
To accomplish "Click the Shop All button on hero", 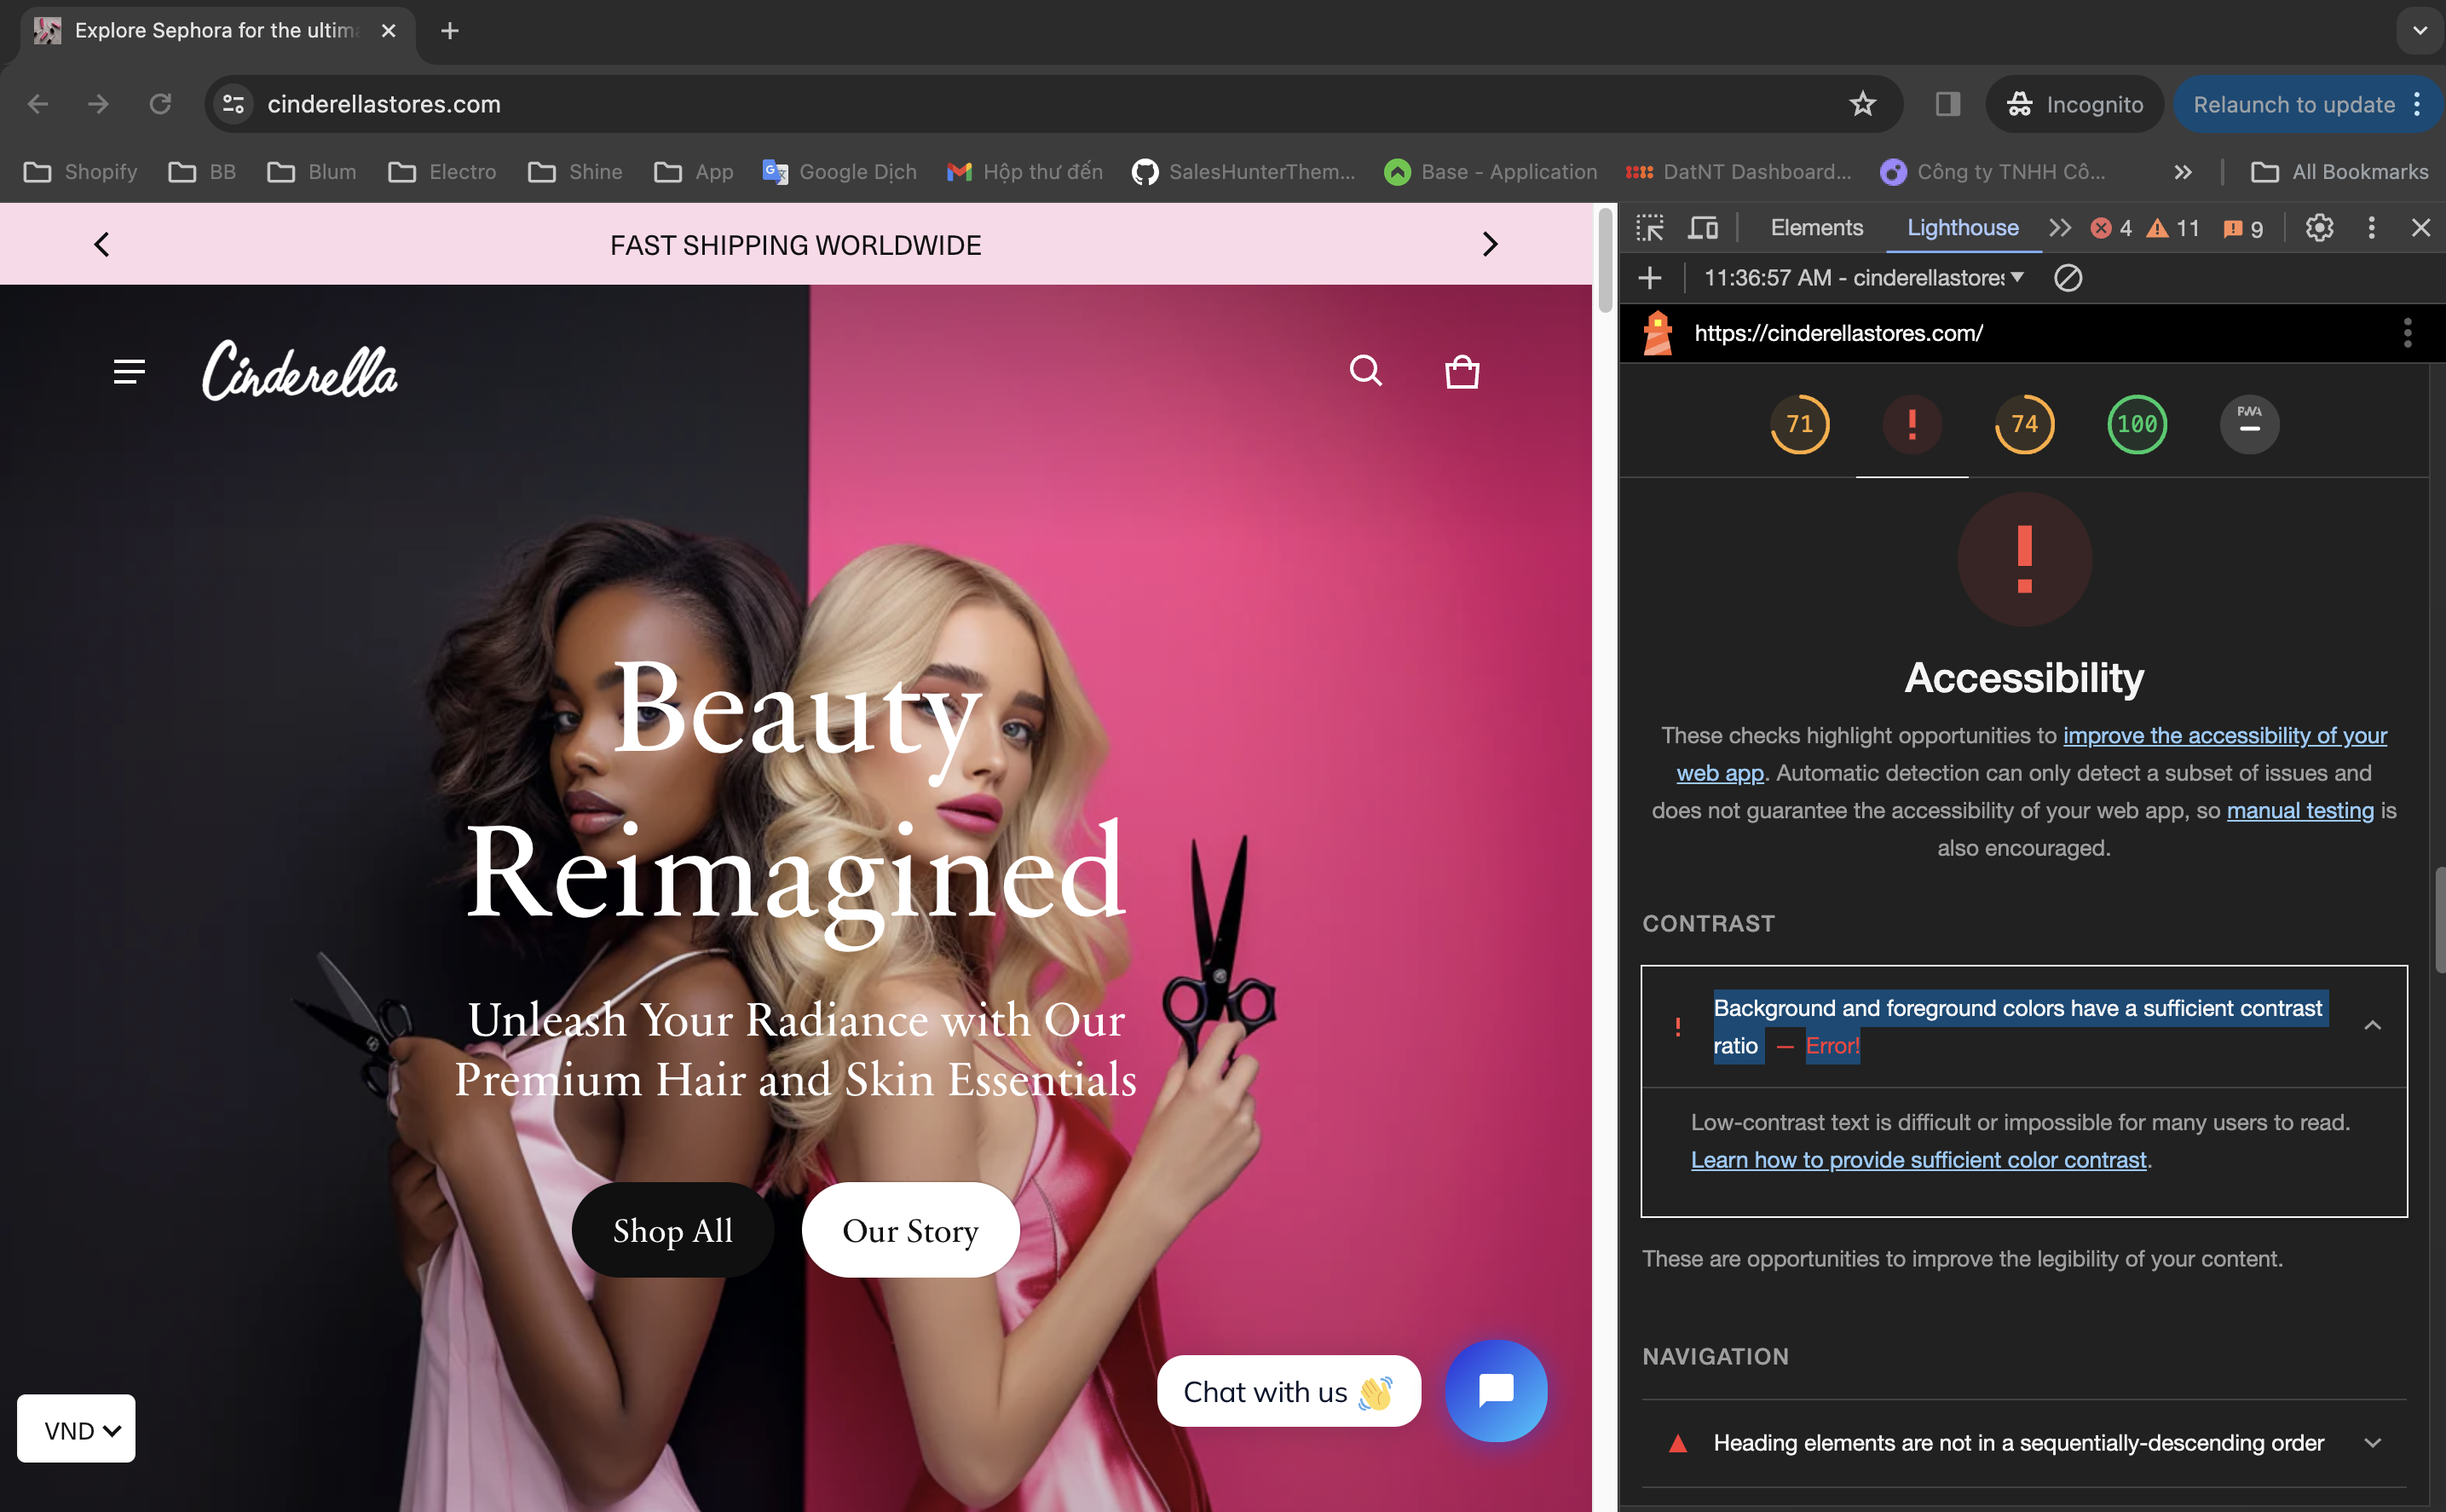I will (671, 1229).
